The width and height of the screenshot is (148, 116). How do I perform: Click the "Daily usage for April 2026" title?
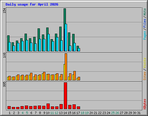point(32,4)
